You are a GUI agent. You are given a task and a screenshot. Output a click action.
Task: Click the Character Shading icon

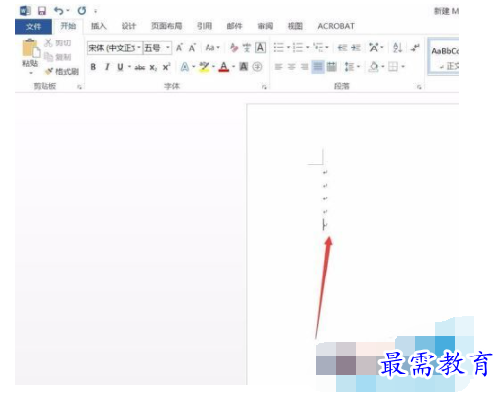coord(244,67)
